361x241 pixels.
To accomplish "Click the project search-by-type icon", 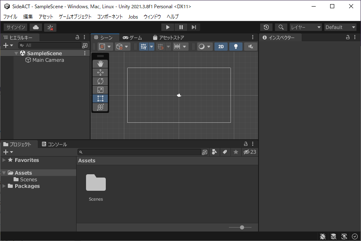I will [x=214, y=152].
